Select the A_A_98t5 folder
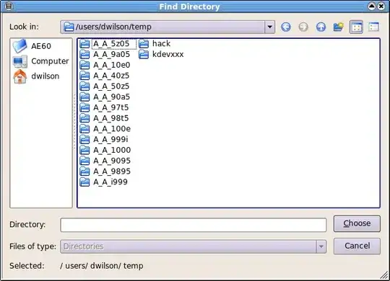This screenshot has width=390, height=281. [x=105, y=118]
